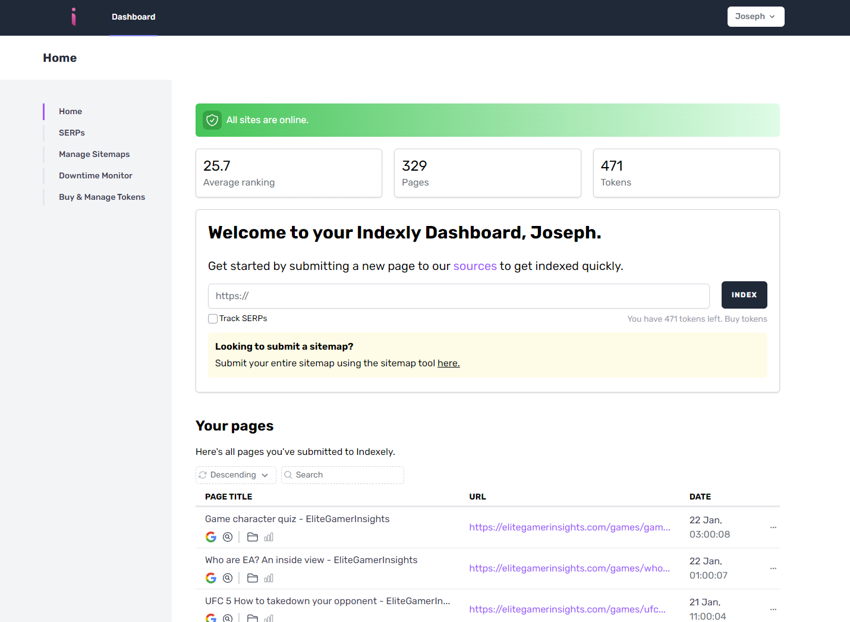
Task: Click title Who are EA? An inside view
Action: (311, 560)
